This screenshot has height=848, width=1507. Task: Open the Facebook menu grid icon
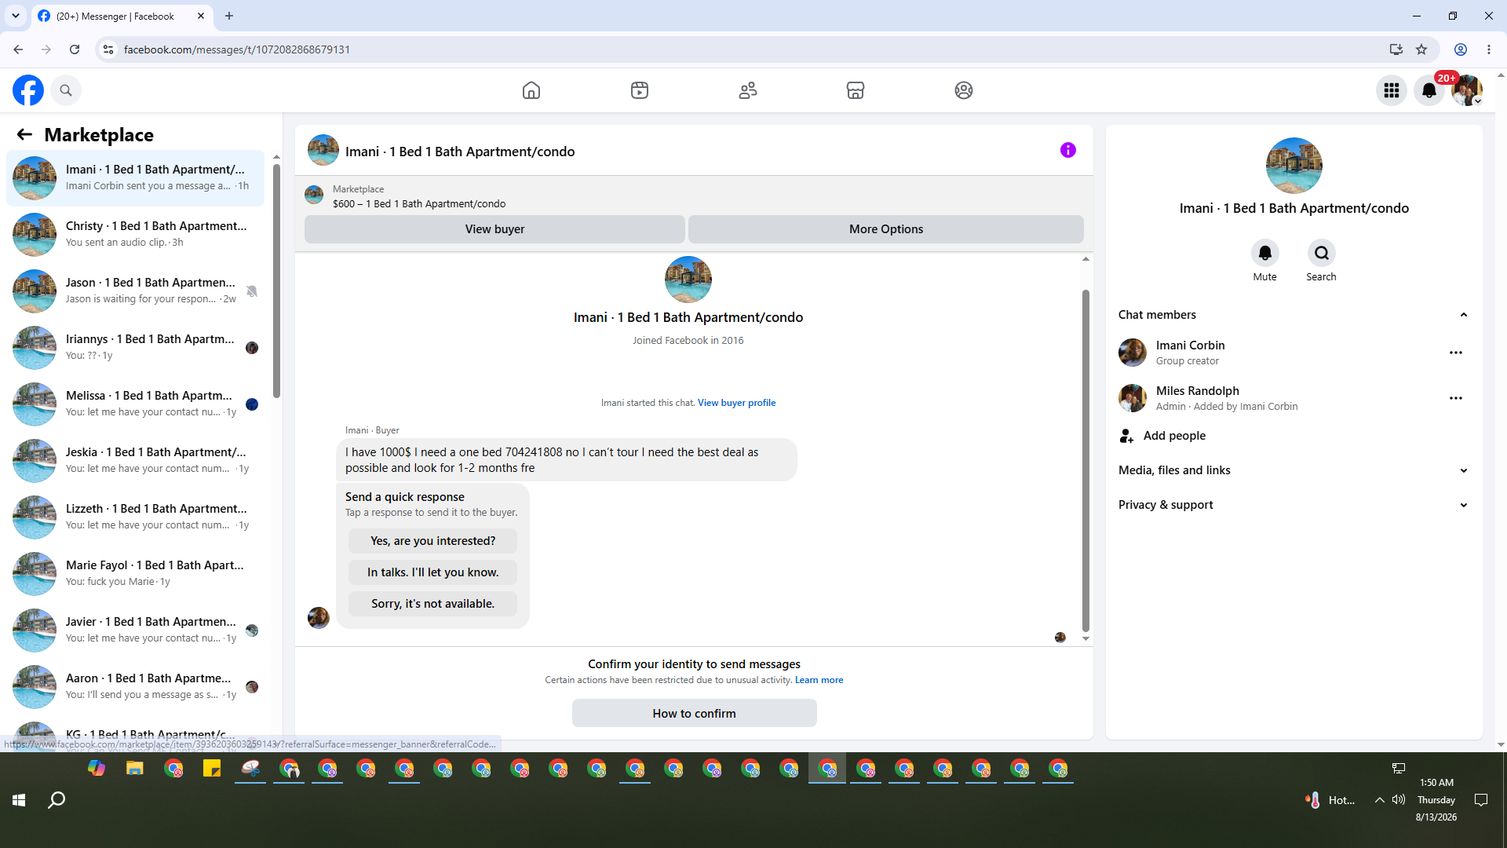pos(1392,90)
